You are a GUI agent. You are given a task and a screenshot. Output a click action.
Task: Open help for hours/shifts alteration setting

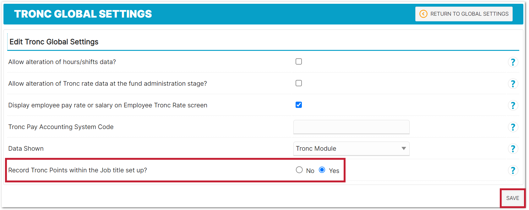[513, 62]
